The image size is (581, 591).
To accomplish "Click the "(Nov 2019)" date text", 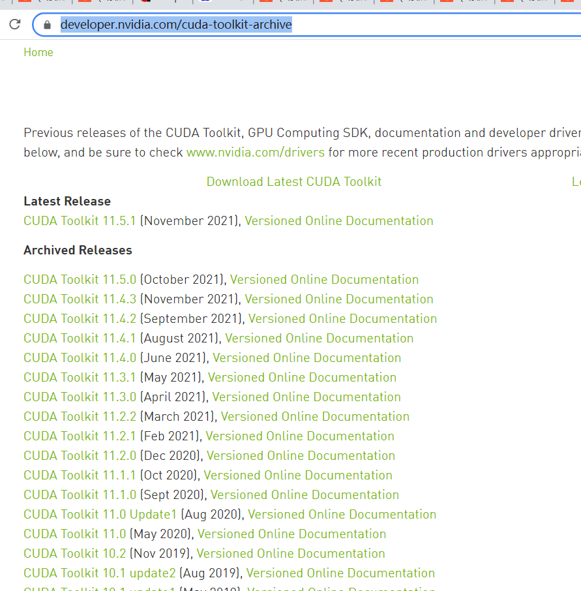I will coord(160,554).
